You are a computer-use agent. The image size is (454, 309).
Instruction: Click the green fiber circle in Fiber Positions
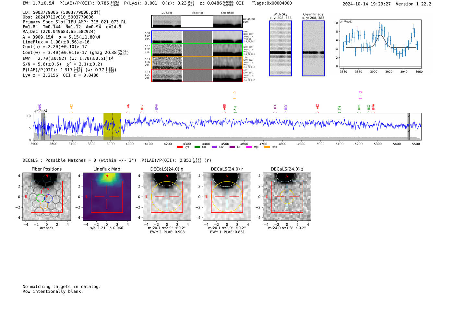41,198
